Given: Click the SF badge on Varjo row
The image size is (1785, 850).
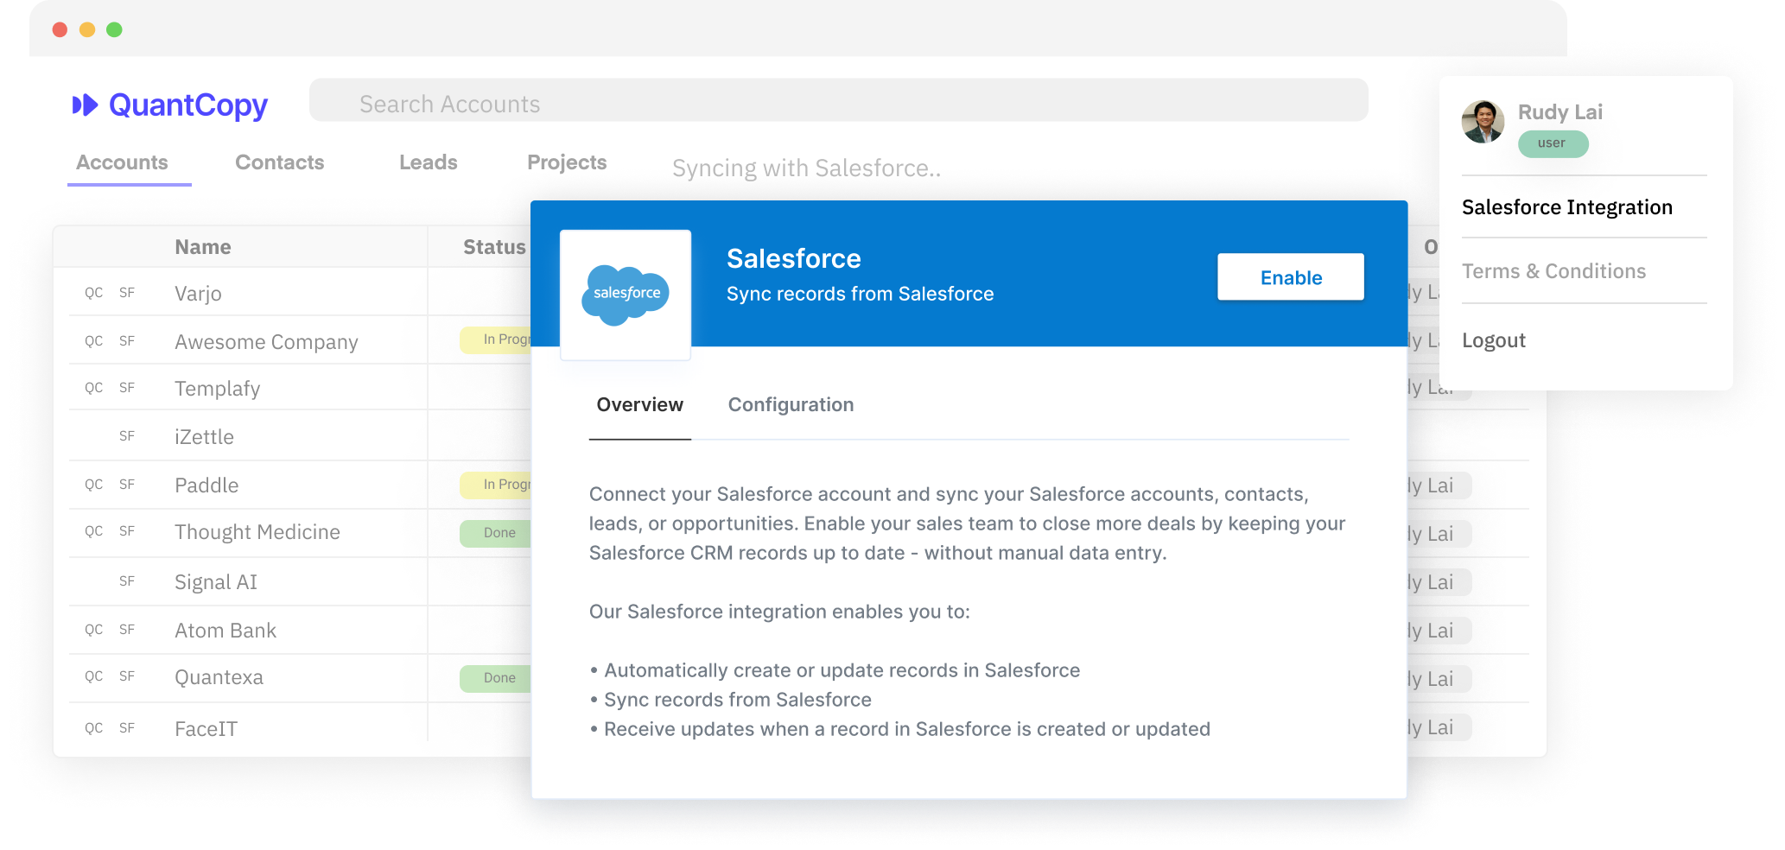Looking at the screenshot, I should [x=127, y=293].
